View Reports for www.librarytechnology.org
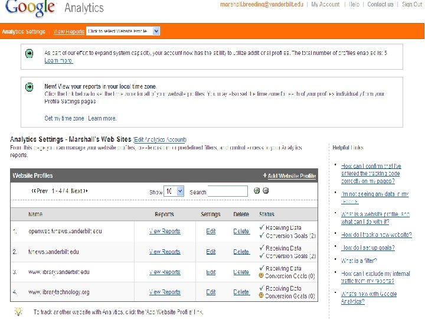Screen dimensions: 425x319 point(165,292)
